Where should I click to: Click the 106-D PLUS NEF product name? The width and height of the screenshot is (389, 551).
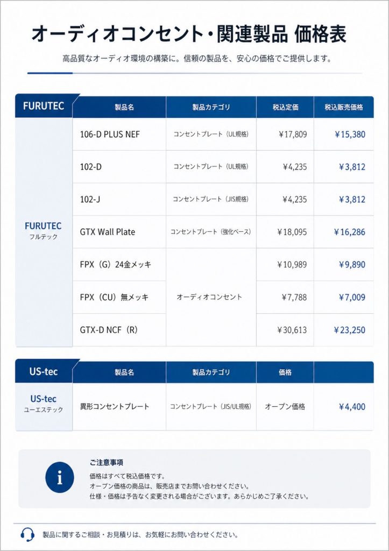pyautogui.click(x=110, y=134)
